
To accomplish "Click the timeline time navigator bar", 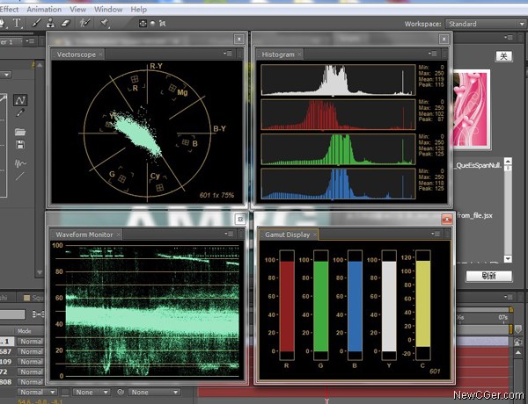I will click(x=484, y=309).
